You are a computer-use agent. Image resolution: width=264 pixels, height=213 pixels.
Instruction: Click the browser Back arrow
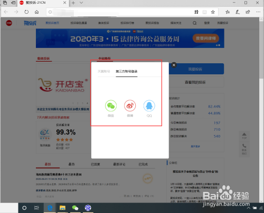pos(6,12)
